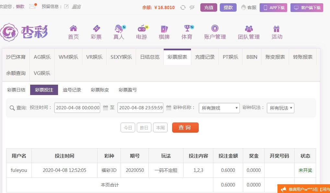This screenshot has width=330, height=193.
Task: Select the 昨日 yesterday filter
Action: (144, 128)
